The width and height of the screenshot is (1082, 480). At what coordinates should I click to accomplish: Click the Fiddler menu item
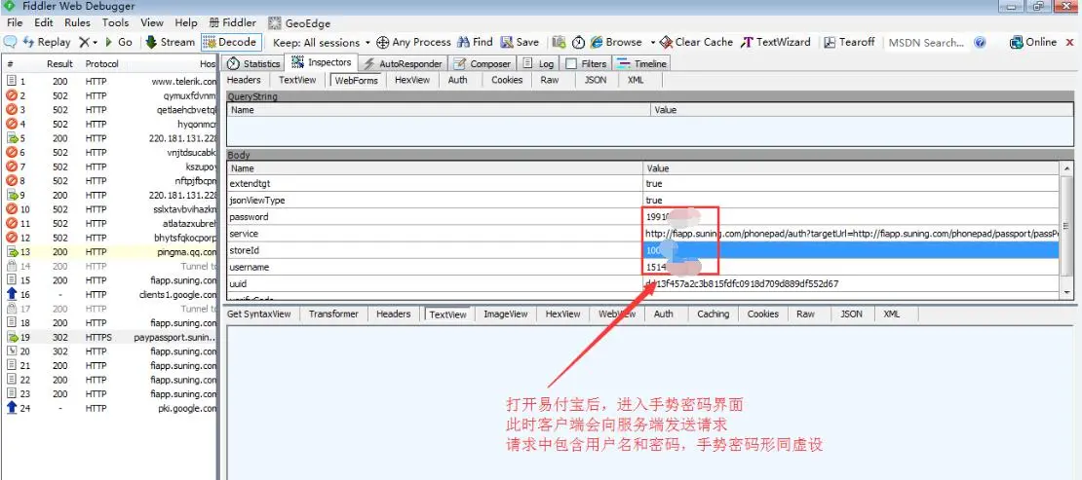pyautogui.click(x=232, y=22)
